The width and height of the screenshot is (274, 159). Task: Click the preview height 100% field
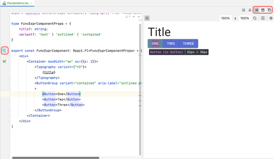point(244,18)
